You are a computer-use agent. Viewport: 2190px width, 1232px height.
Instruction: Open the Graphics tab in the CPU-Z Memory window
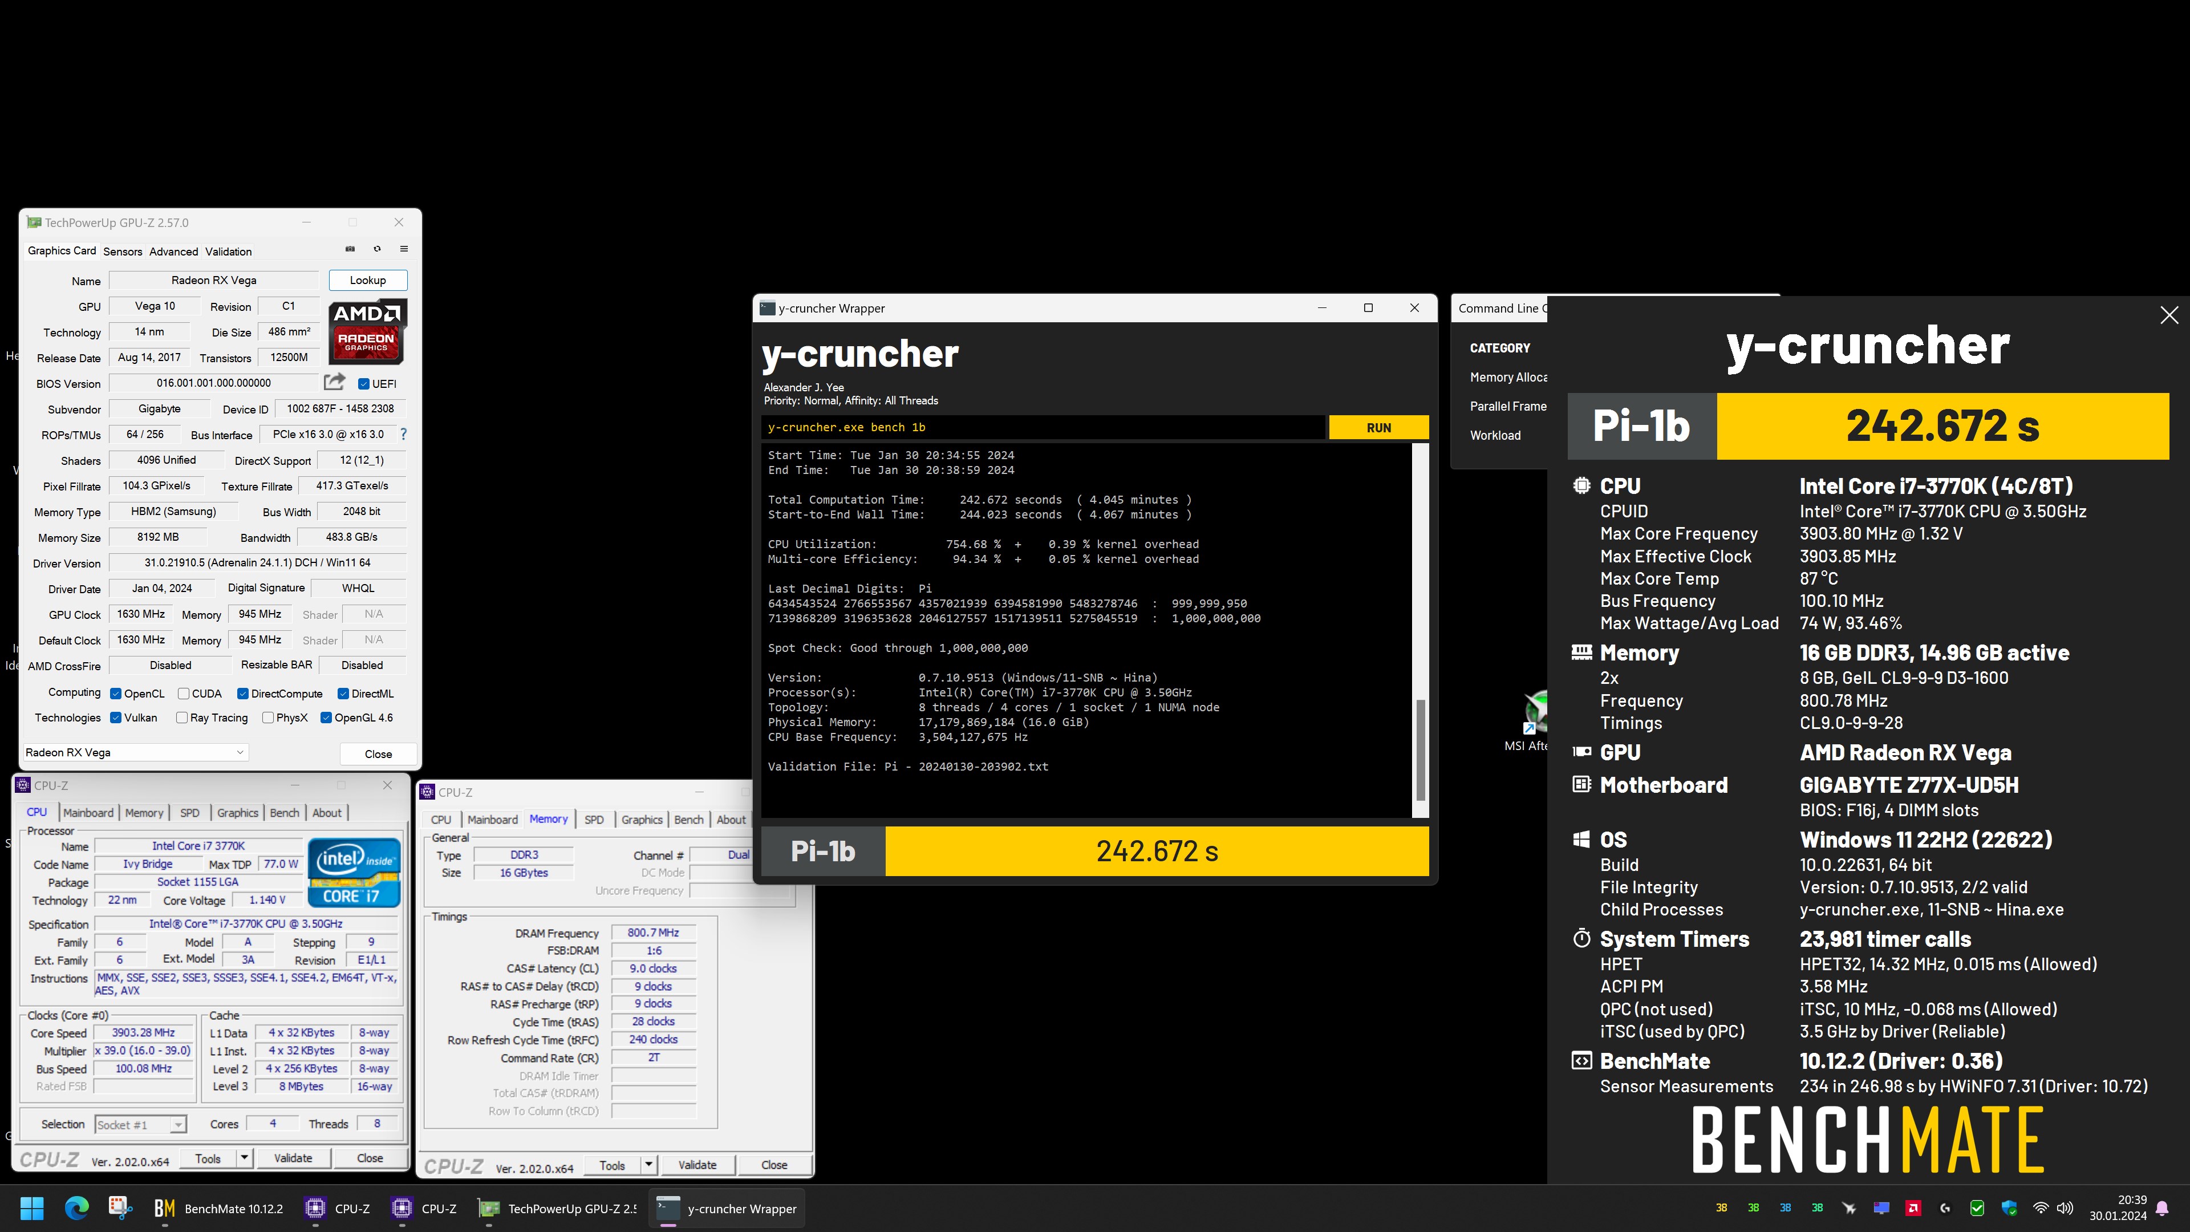641,820
